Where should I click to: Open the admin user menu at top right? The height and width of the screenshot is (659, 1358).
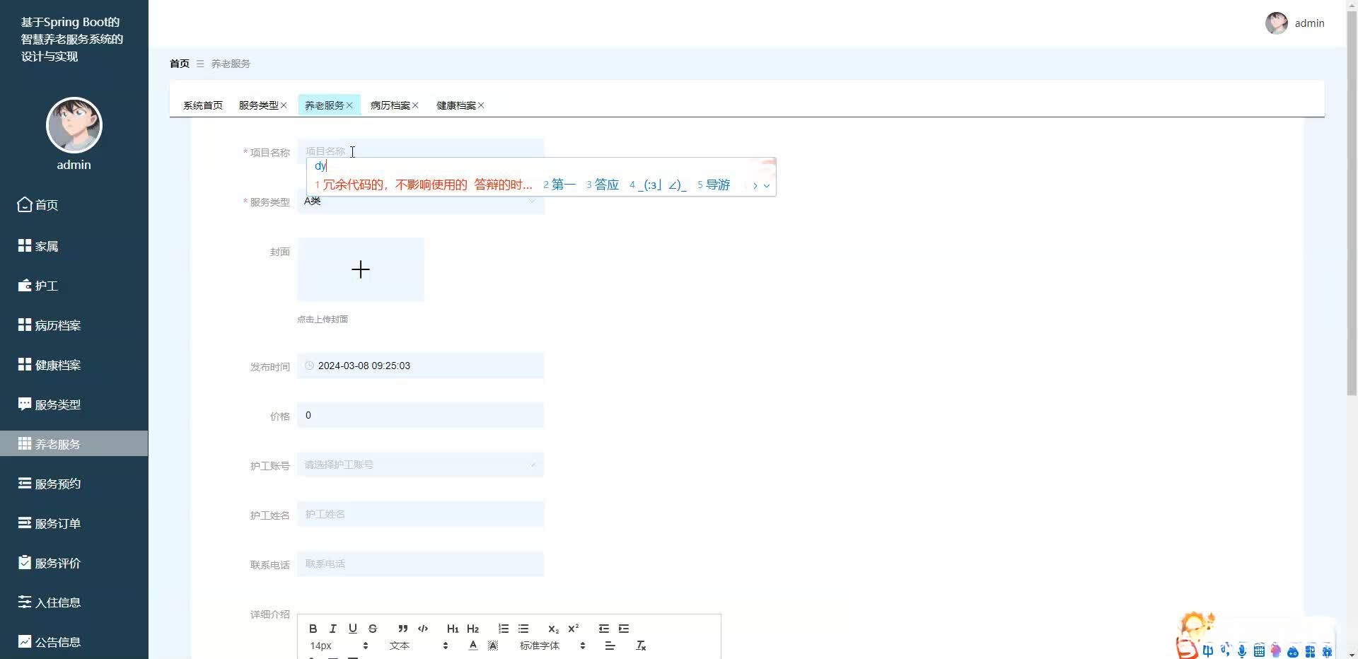[x=1294, y=23]
